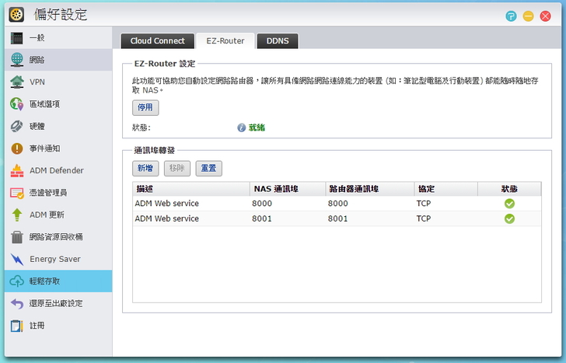Switch to the DDNS tab
This screenshot has width=566, height=363.
(278, 41)
